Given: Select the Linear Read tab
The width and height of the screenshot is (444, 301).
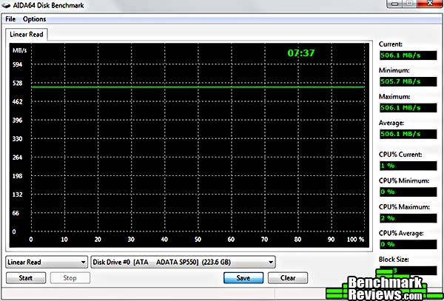Looking at the screenshot, I should [27, 34].
